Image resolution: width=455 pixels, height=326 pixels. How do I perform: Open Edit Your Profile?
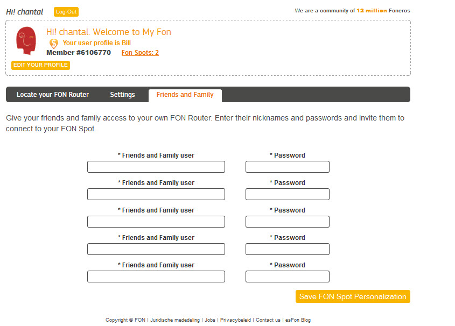click(40, 65)
